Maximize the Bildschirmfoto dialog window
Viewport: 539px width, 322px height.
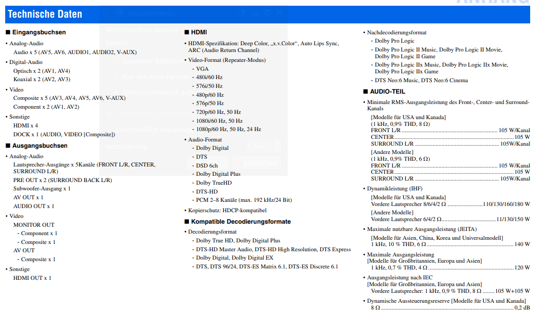[267, 12]
